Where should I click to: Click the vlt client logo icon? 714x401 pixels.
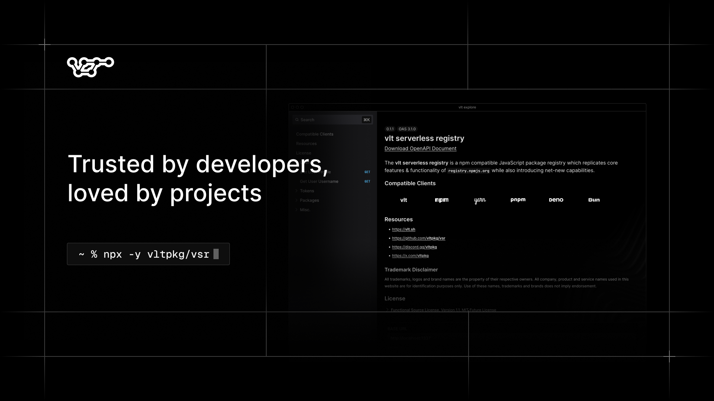point(403,200)
